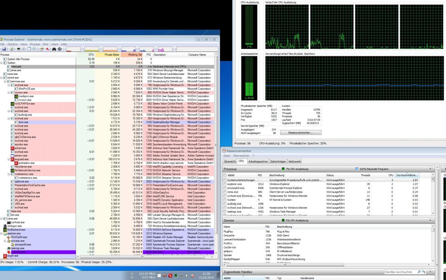This screenshot has height=280, width=446.
Task: Check the taskmgr.exe checkbox in Ressourcenmonitor
Action: [x=225, y=211]
